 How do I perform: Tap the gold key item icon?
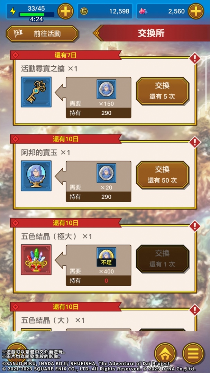coord(36,92)
